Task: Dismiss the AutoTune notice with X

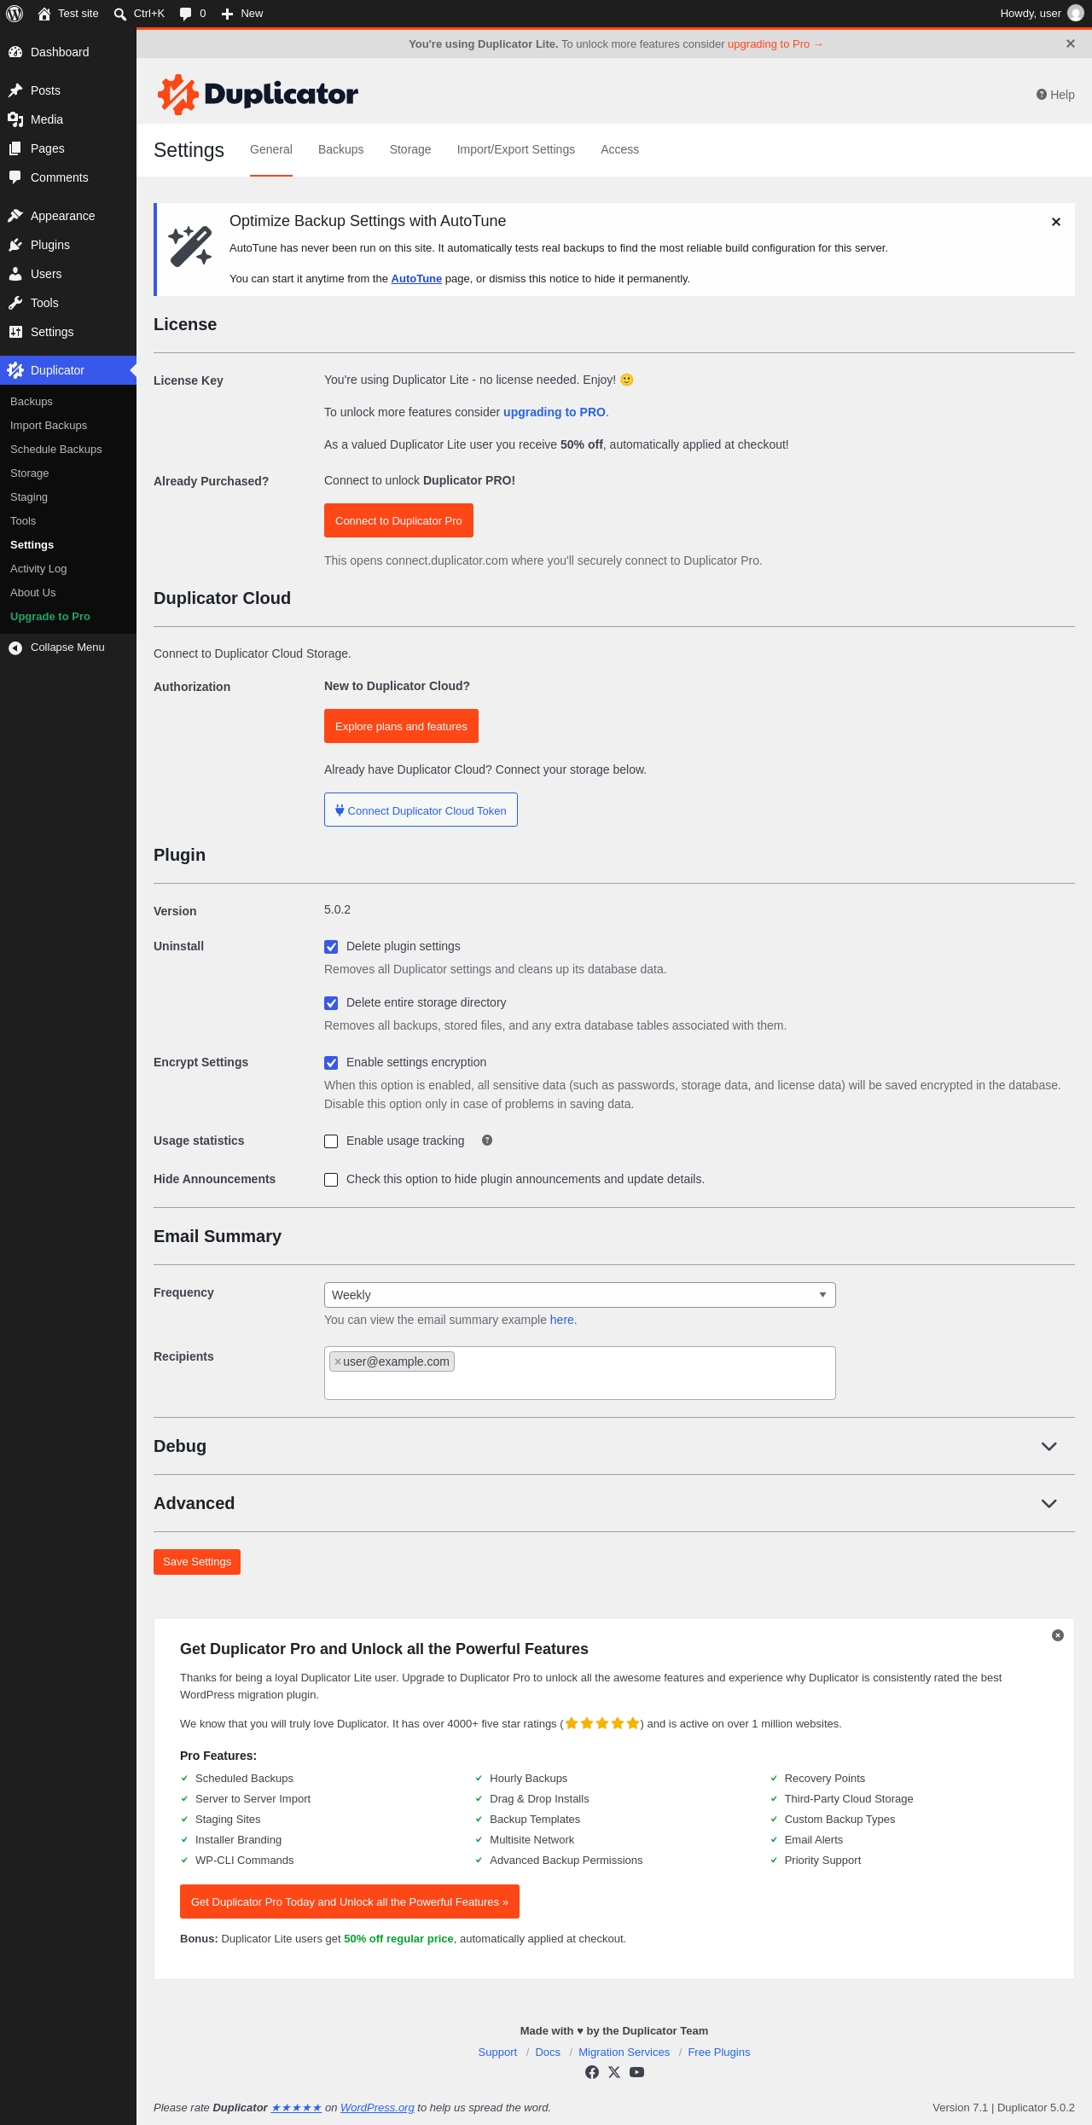Action: pyautogui.click(x=1056, y=222)
